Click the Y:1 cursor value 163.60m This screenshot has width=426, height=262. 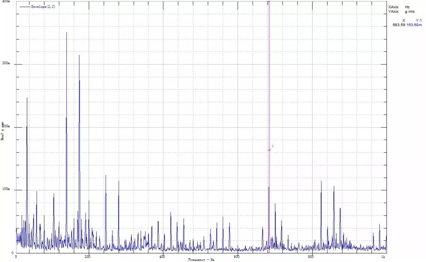pyautogui.click(x=414, y=25)
